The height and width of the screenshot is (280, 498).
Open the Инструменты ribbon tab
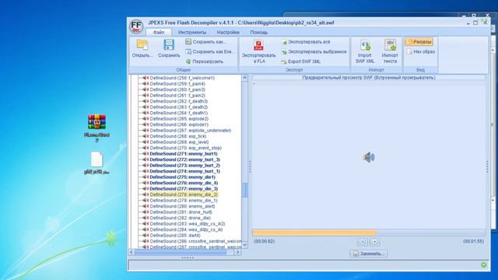(x=192, y=33)
